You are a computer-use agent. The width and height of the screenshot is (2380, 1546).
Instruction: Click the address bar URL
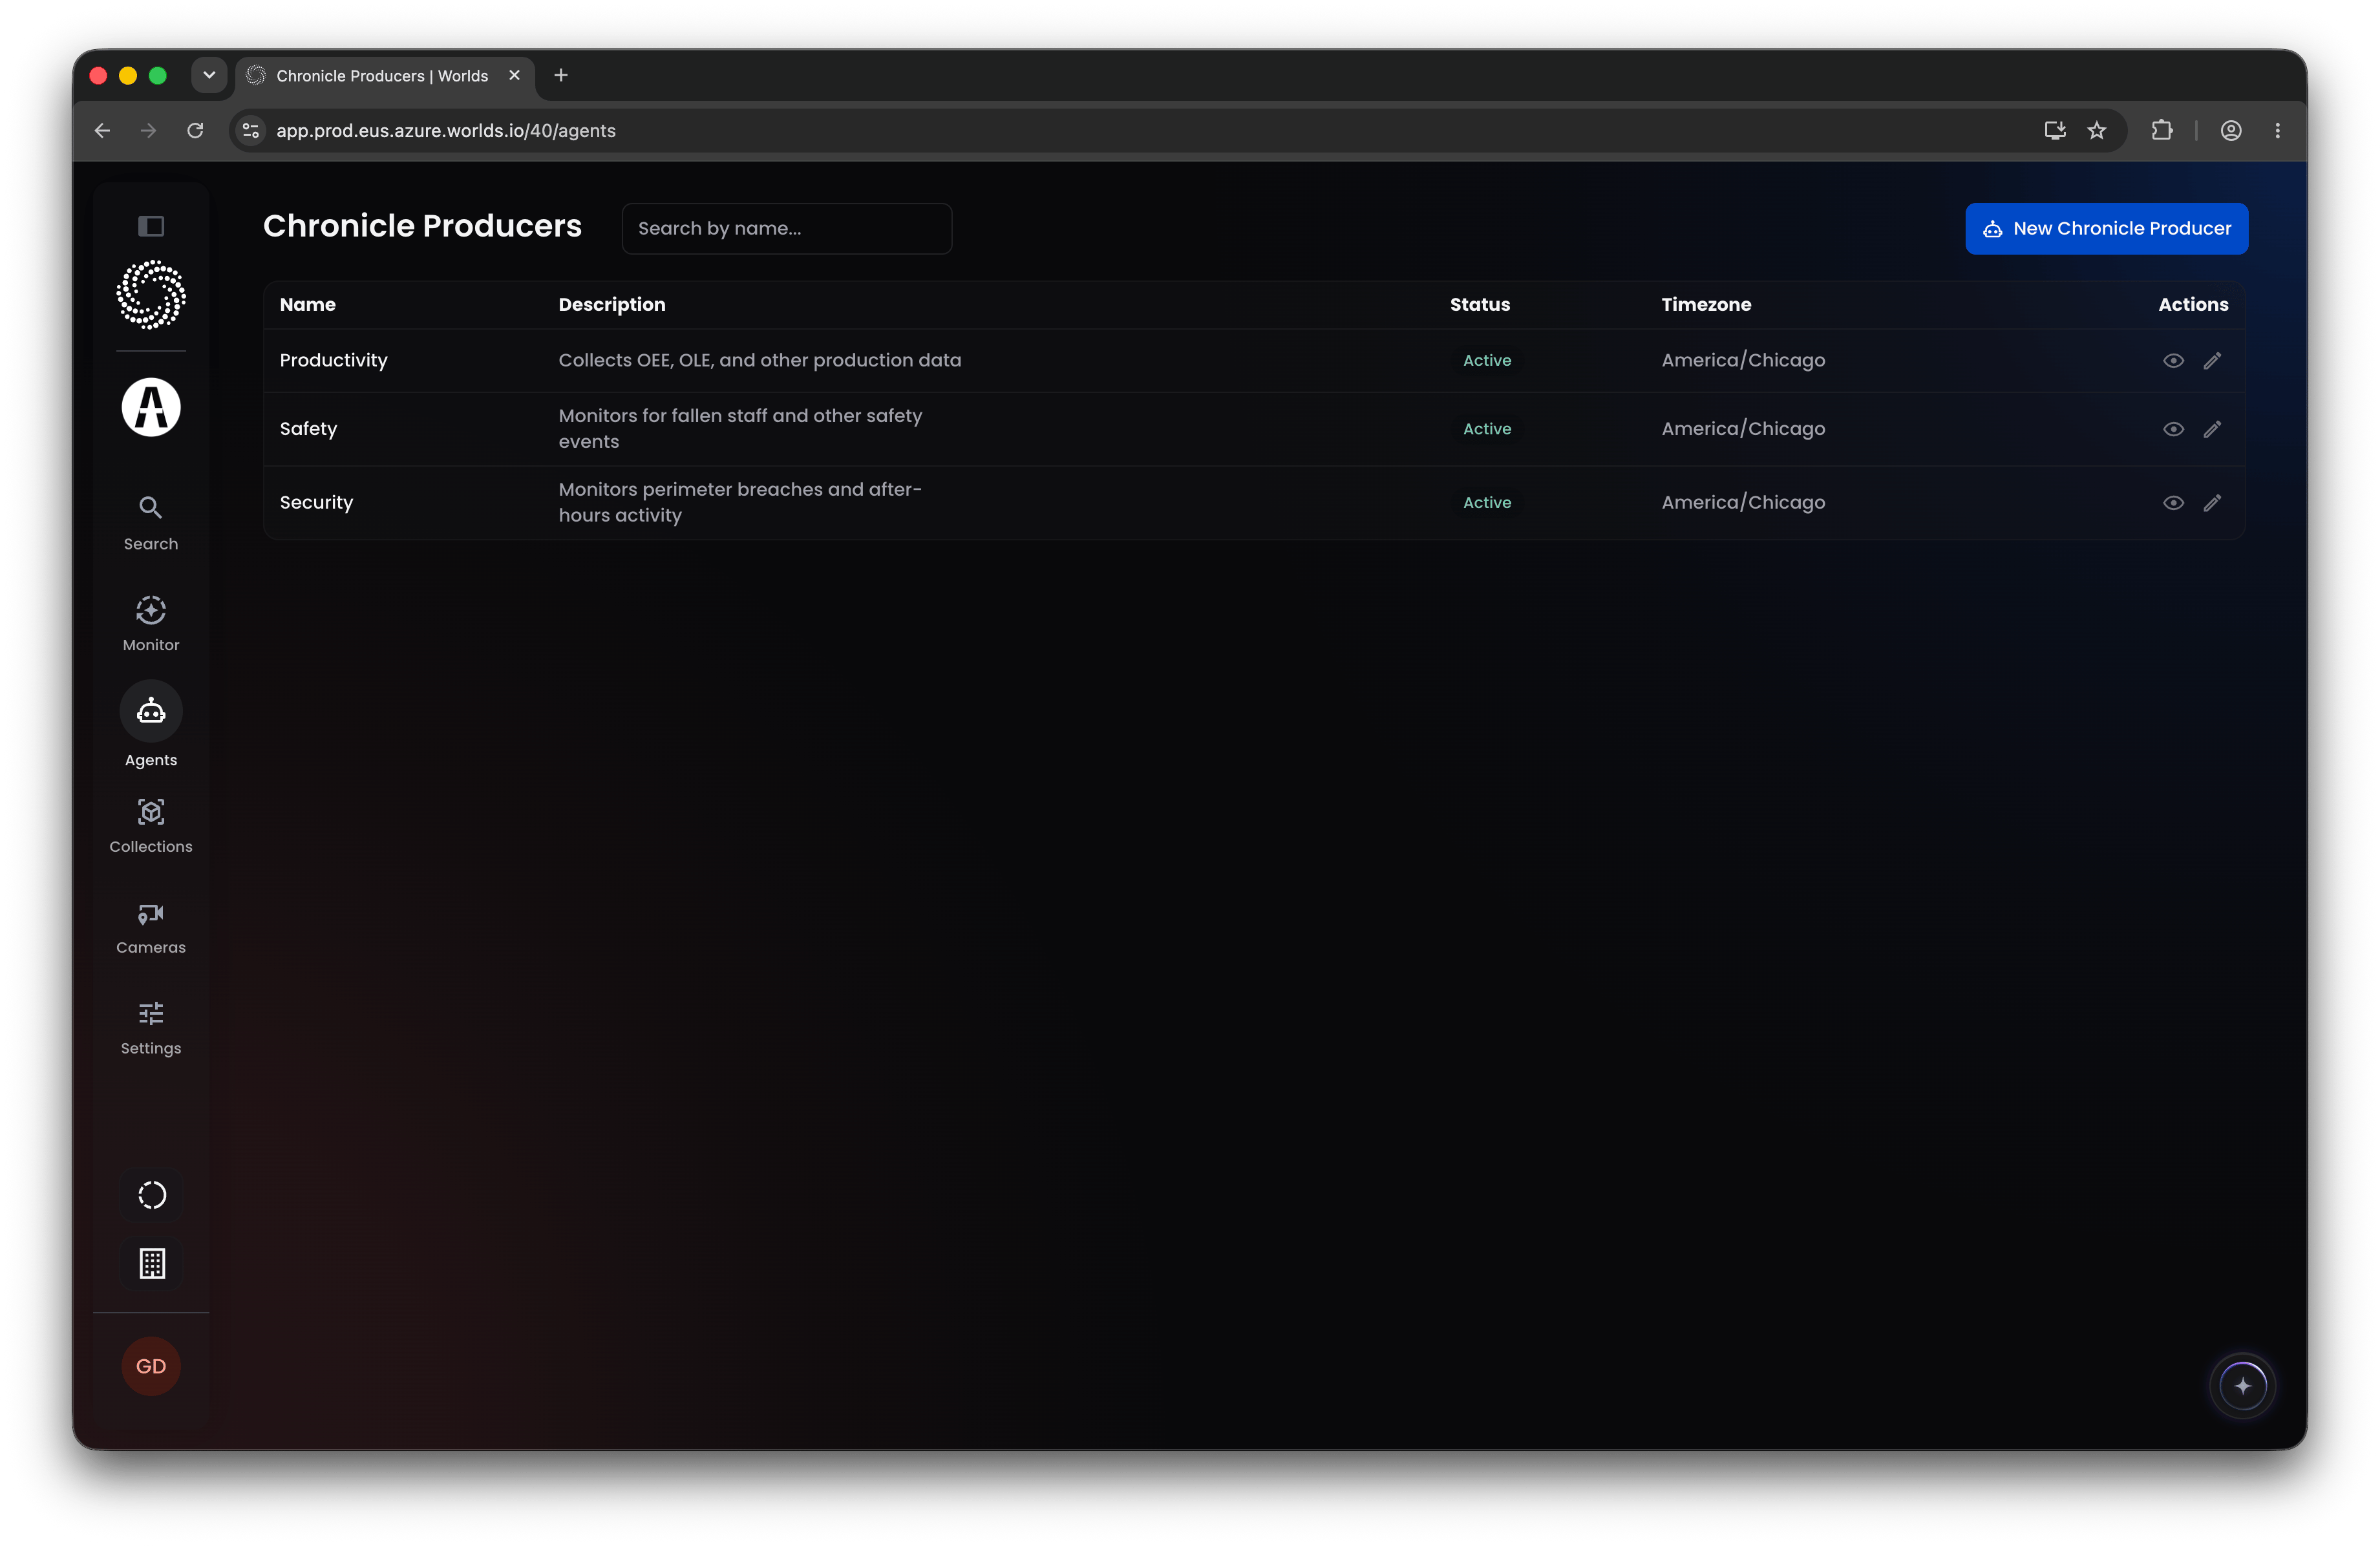coord(446,131)
